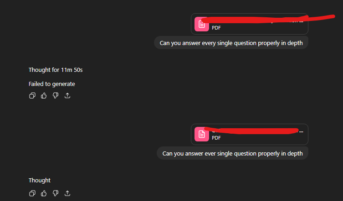This screenshot has height=201, width=343.
Task: Click the 'Failed to generate' text
Action: pos(52,84)
